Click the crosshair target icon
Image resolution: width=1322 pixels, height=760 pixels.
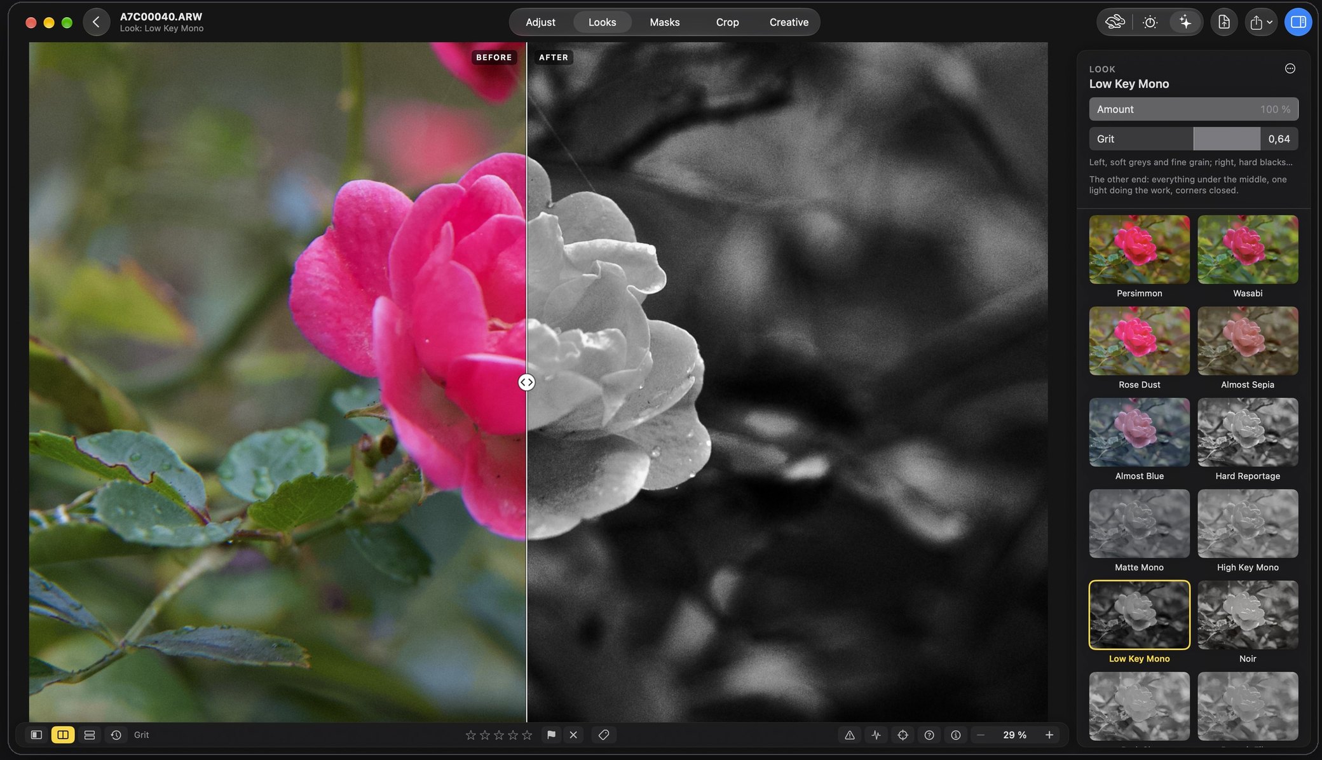coord(903,735)
